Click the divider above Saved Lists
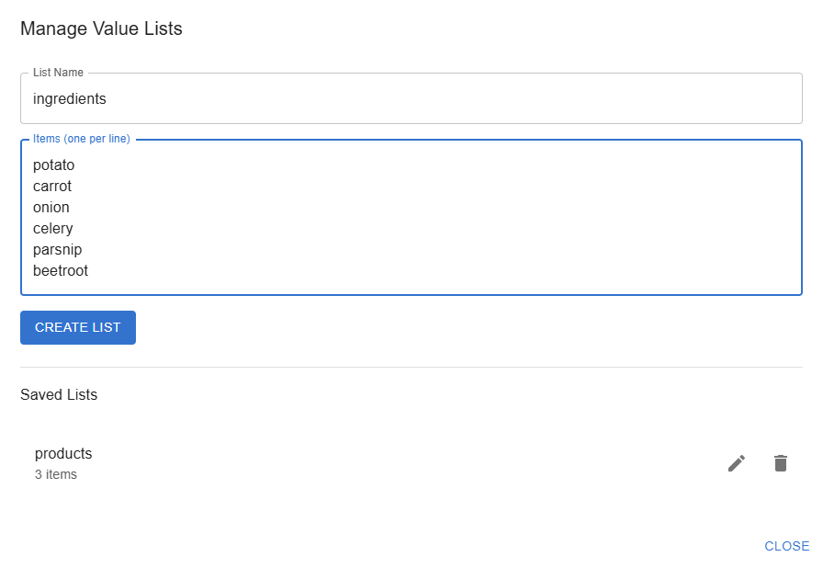Screen dimensions: 823x568 pyautogui.click(x=411, y=367)
